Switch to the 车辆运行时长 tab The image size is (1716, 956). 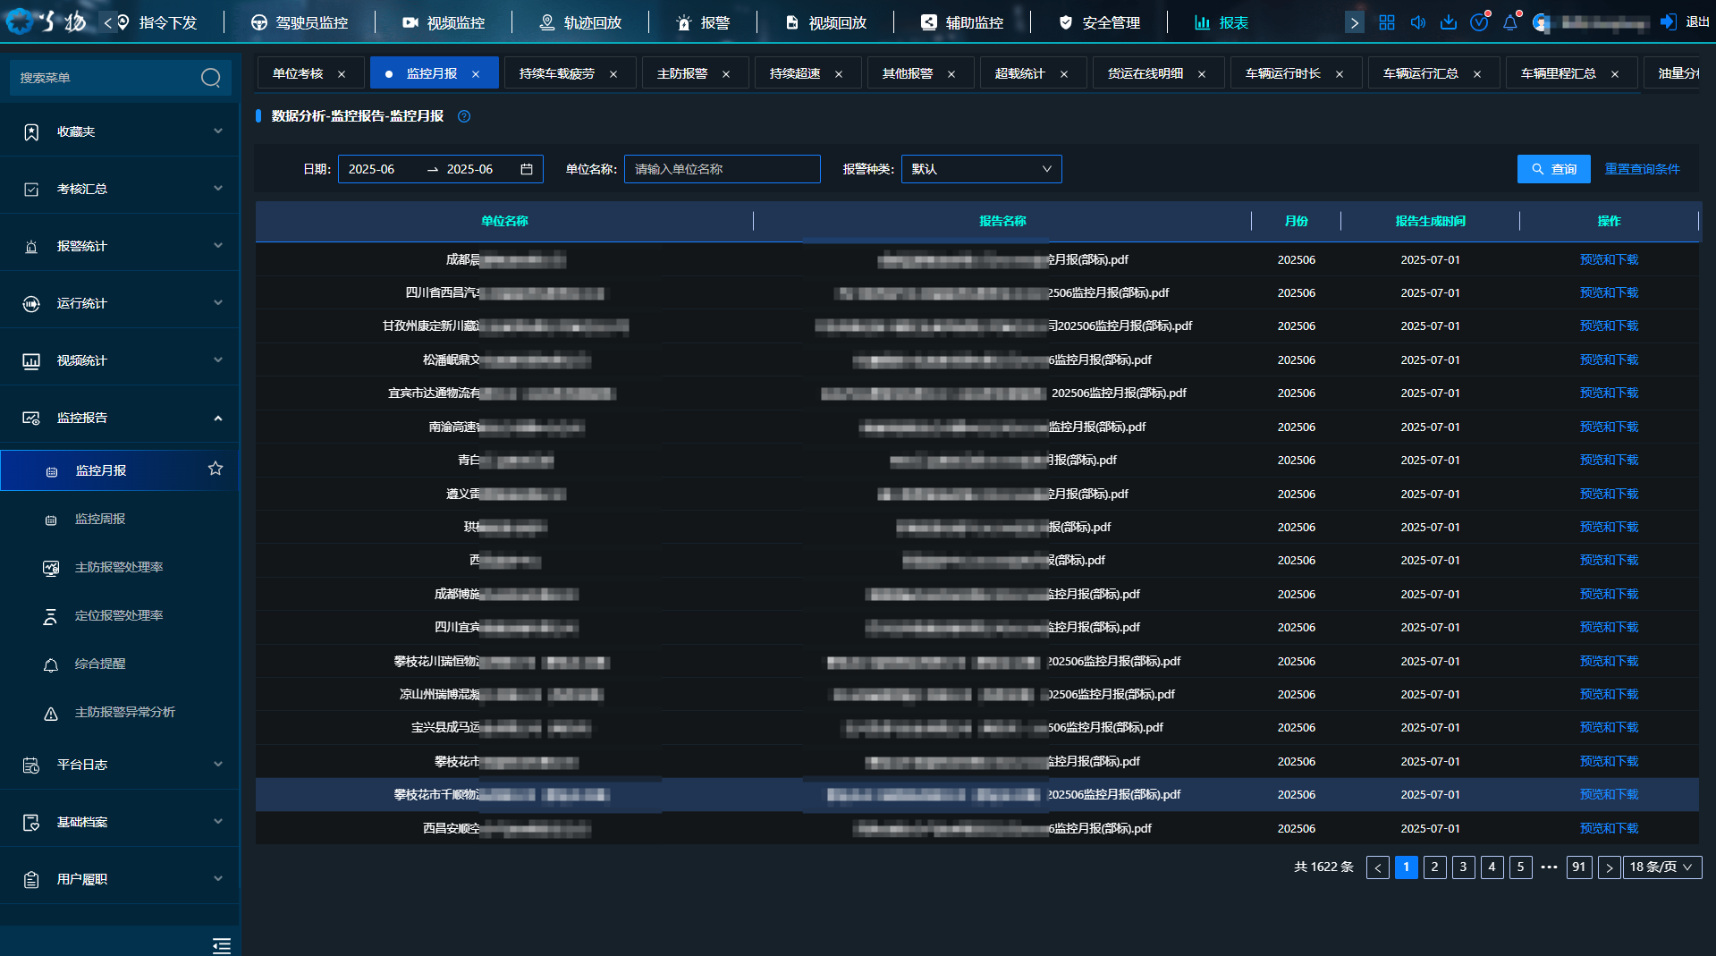click(x=1282, y=73)
